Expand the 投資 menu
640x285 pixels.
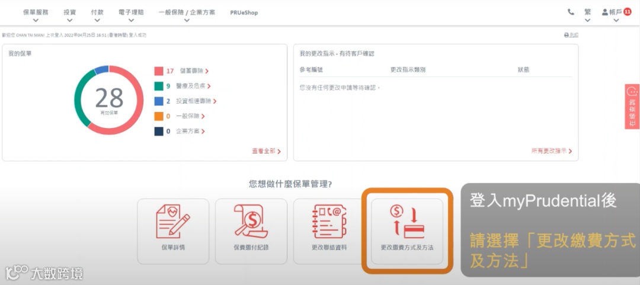pos(70,15)
